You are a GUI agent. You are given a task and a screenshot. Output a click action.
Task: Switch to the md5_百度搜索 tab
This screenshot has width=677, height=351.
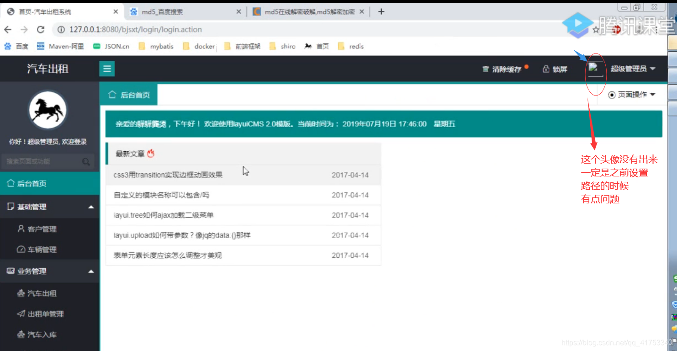[185, 12]
